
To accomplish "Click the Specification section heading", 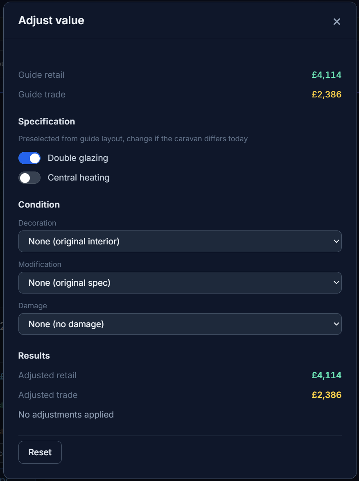I will coord(47,122).
